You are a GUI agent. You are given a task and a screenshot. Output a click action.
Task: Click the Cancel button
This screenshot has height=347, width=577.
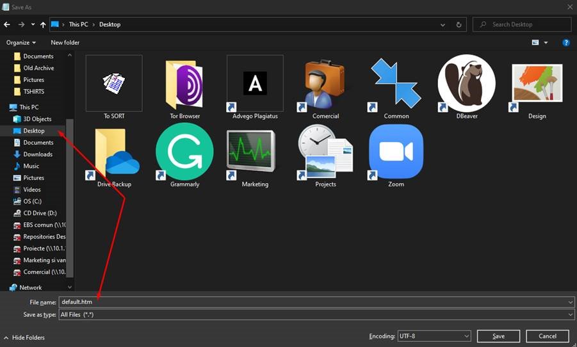click(x=547, y=336)
